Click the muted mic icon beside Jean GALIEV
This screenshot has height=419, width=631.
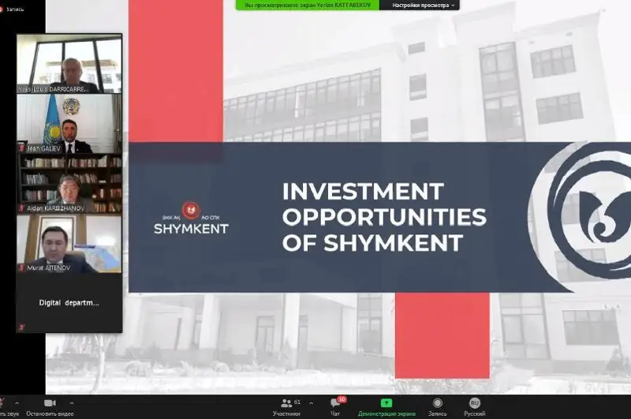tap(22, 148)
